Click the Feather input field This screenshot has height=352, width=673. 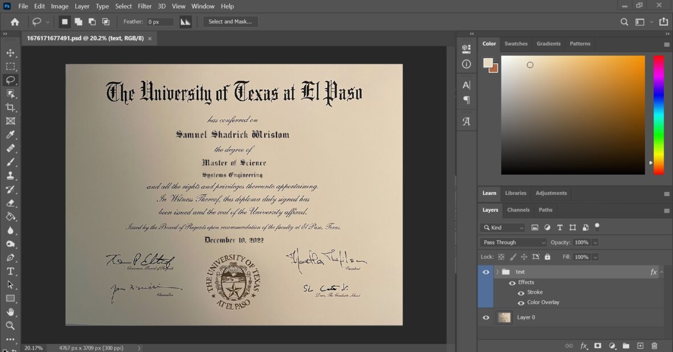point(160,22)
